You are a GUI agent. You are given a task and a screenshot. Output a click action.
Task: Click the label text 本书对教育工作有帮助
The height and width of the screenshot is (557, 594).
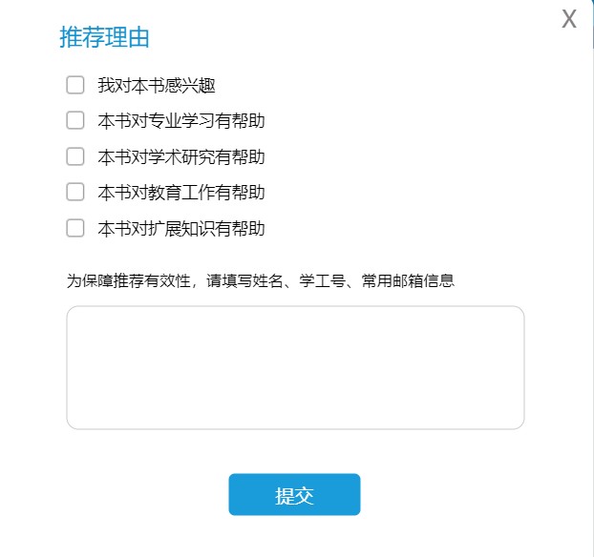(x=181, y=193)
